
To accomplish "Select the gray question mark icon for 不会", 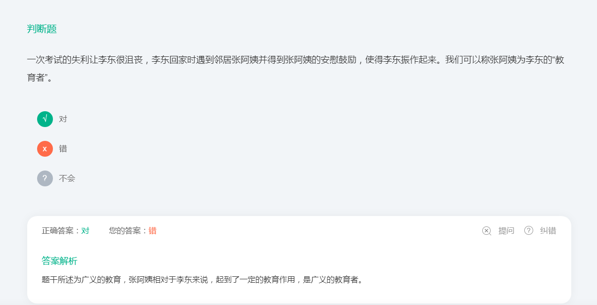I will click(x=45, y=178).
